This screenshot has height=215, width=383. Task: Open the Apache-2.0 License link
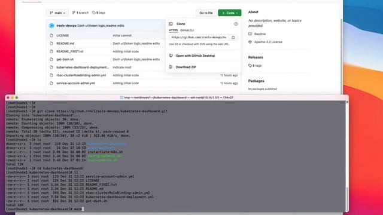pos(268,42)
